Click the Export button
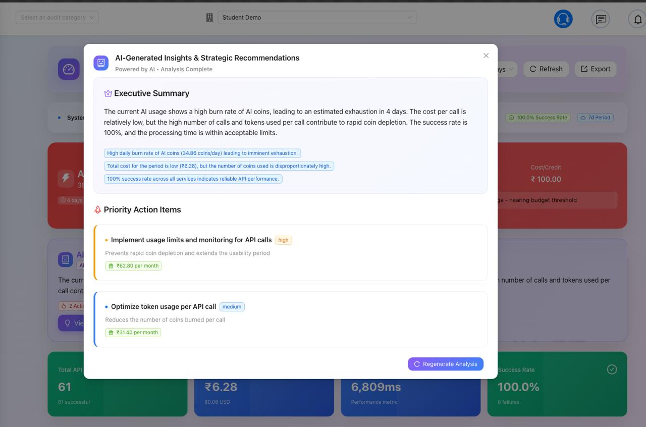The width and height of the screenshot is (646, 427). 596,69
